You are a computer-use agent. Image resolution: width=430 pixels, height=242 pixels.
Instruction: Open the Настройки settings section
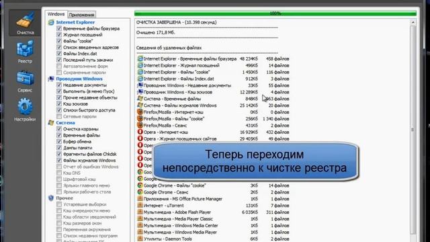tap(25, 110)
